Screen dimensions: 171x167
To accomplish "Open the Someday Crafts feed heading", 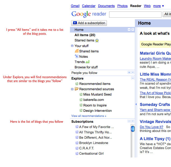I will click(x=155, y=105).
